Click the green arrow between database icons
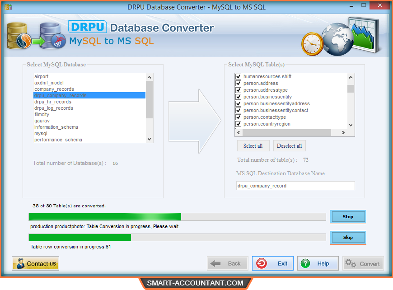Image resolution: width=393 pixels, height=290 pixels. coord(38,42)
